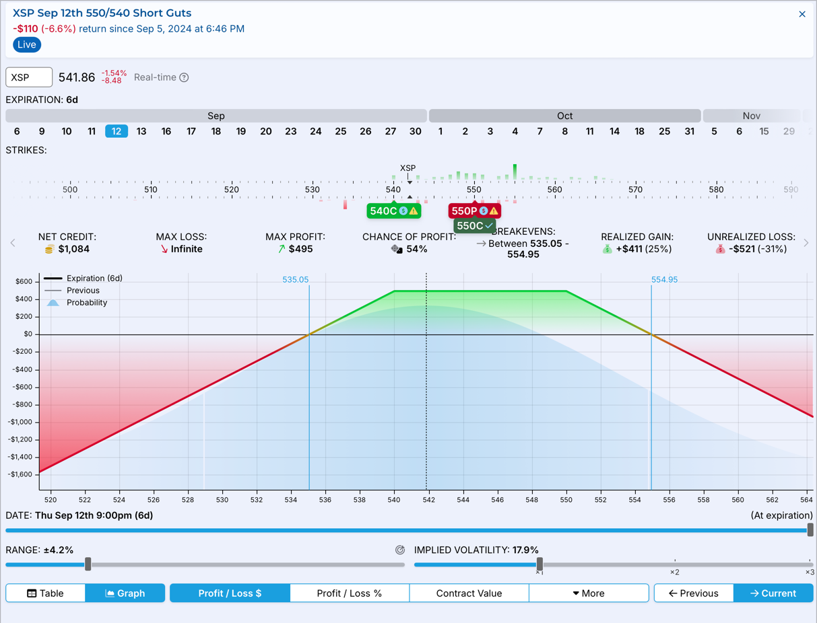
Task: Close the Short Guts strategy panel
Action: [x=802, y=14]
